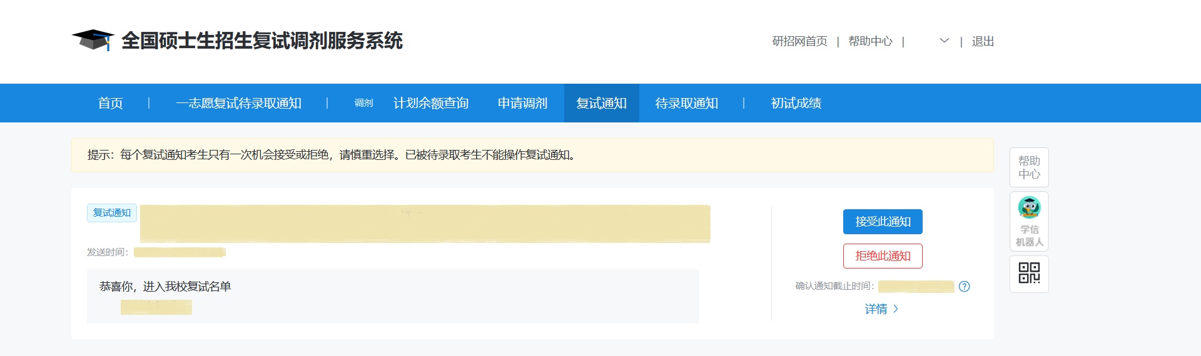The image size is (1201, 356).
Task: Follow the 研招网首页 link
Action: (799, 41)
